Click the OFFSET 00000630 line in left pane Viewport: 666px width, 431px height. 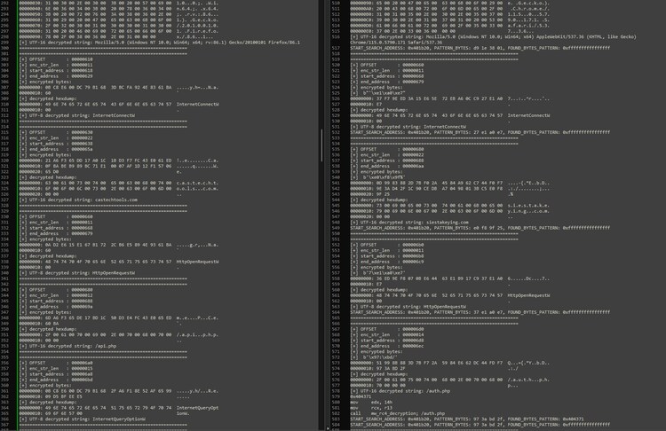pos(55,130)
